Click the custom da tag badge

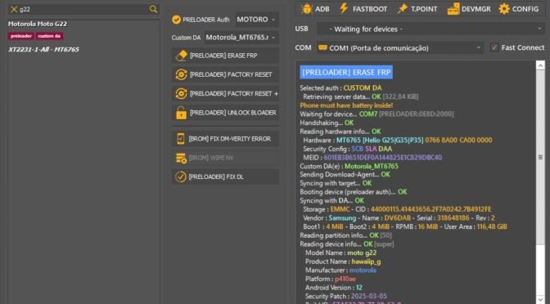(49, 36)
